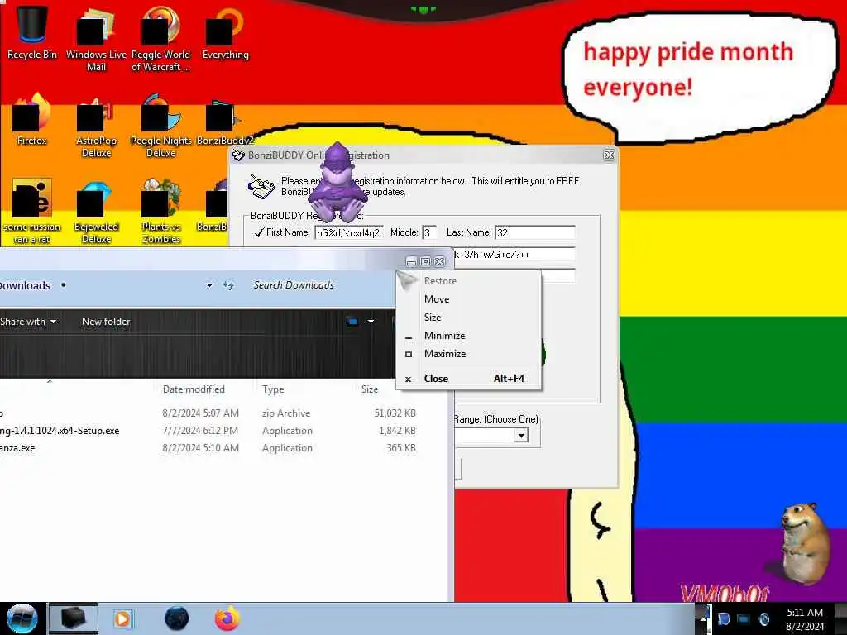Open AstroPop Deluxe desktop icon

click(96, 127)
